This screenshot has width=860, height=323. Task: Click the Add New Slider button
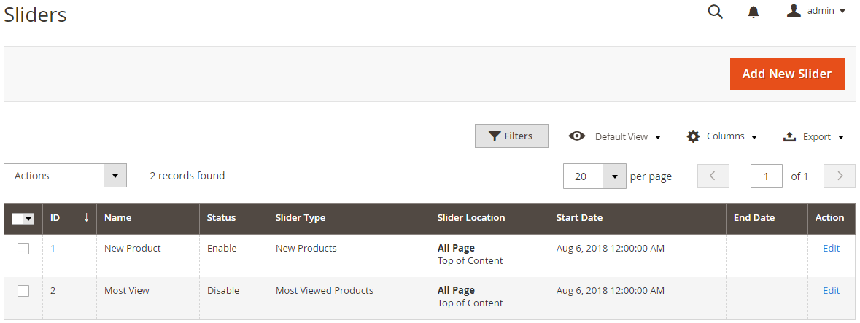click(786, 74)
